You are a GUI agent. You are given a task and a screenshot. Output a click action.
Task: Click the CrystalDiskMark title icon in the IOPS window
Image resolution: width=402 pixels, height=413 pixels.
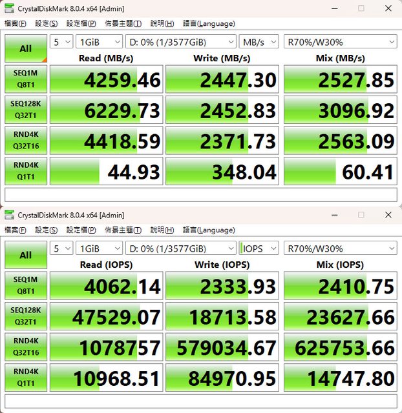8,215
